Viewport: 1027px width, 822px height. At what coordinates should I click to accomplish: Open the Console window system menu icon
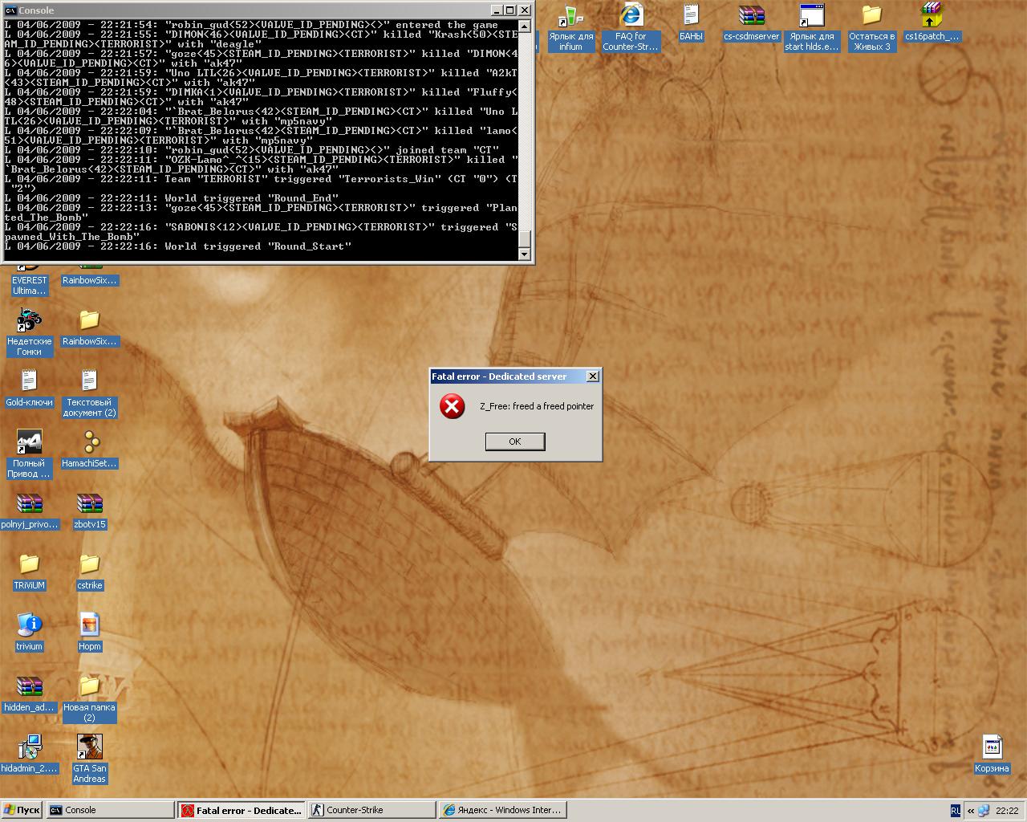(x=10, y=10)
